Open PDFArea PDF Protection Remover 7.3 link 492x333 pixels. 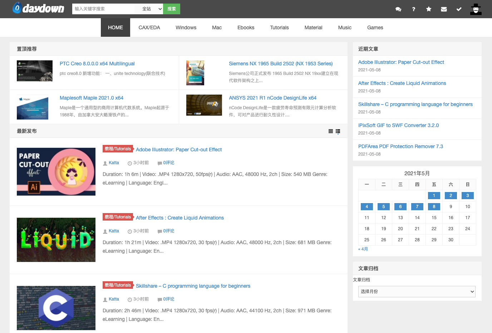coord(400,146)
